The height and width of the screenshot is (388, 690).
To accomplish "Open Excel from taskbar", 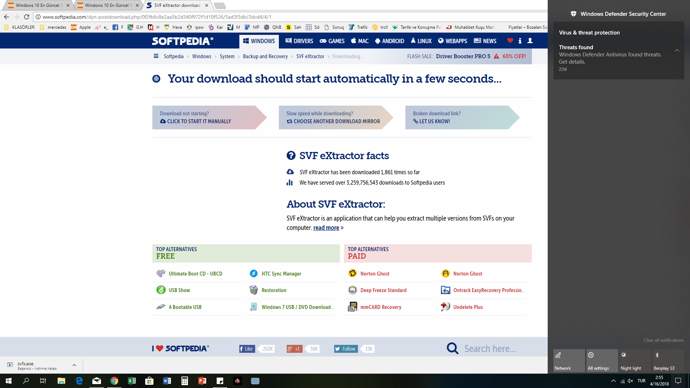I will [x=132, y=381].
